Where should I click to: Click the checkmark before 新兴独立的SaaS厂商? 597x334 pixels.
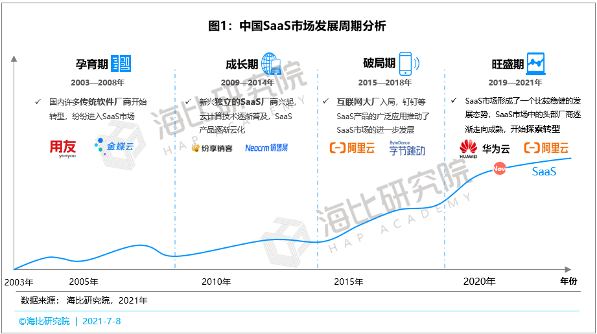pos(187,102)
